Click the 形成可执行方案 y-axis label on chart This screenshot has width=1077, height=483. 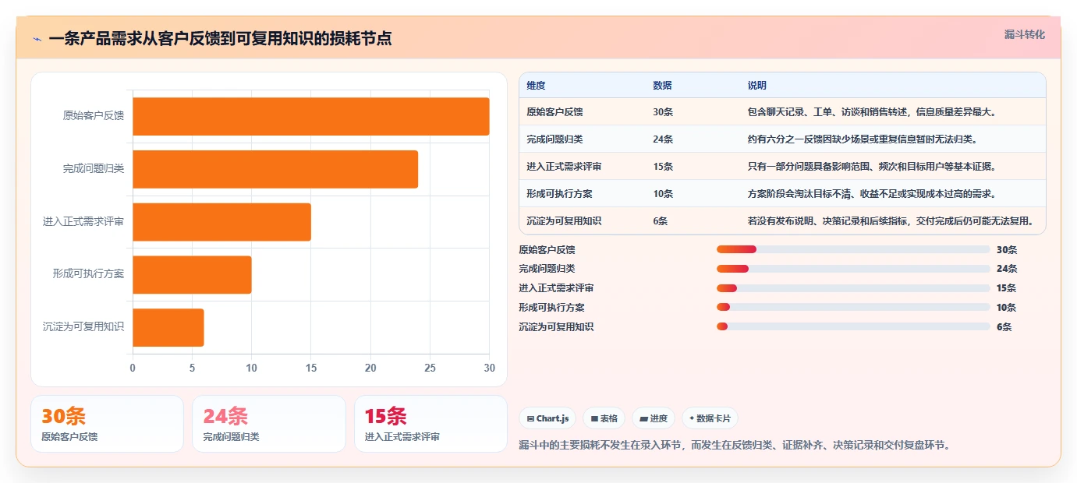89,275
